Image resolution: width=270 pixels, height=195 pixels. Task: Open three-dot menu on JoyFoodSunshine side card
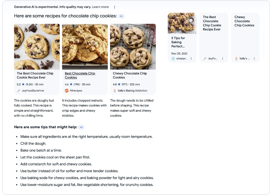[223, 59]
